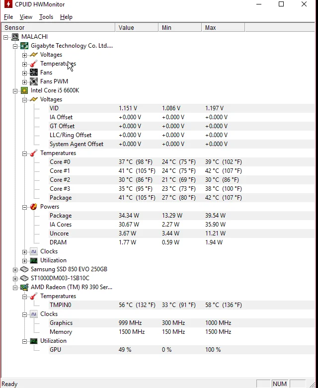Click the 1.197 V VID max value
318x388 pixels.
click(x=214, y=108)
